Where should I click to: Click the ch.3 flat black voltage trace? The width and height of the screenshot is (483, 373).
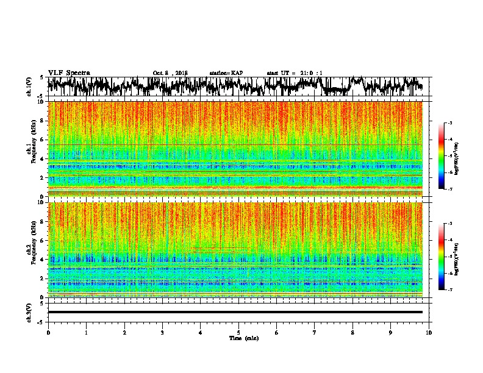(x=235, y=312)
